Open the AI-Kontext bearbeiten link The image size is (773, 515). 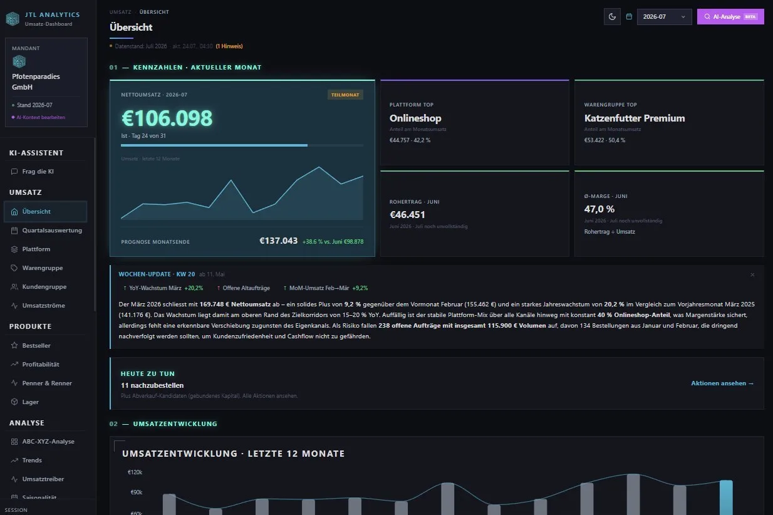pos(40,117)
